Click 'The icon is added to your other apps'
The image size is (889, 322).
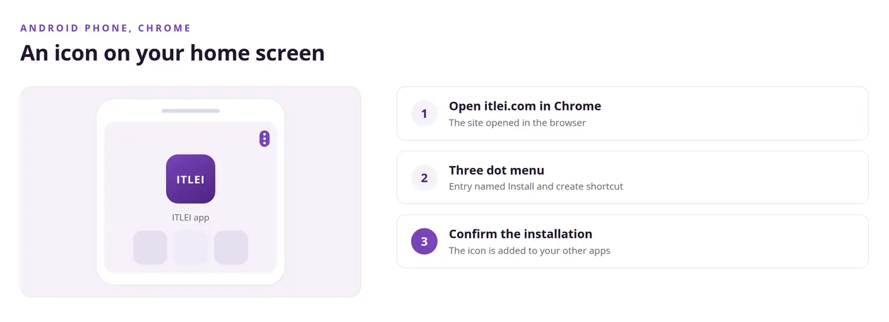click(530, 251)
